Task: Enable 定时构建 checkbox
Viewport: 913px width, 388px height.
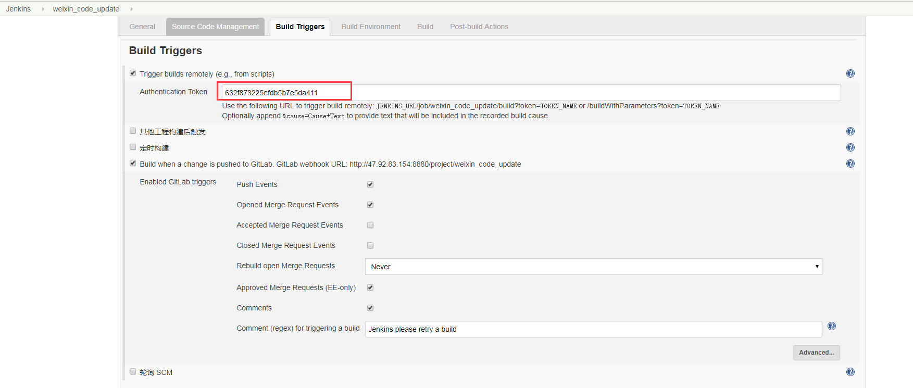Action: tap(133, 147)
